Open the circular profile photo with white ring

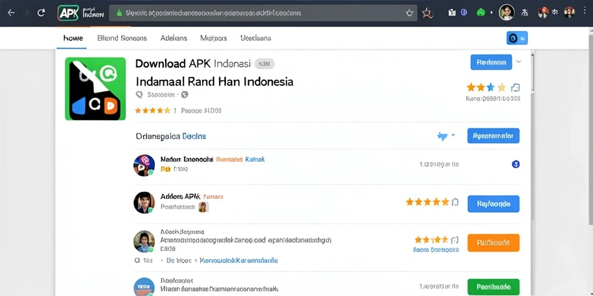pos(506,13)
